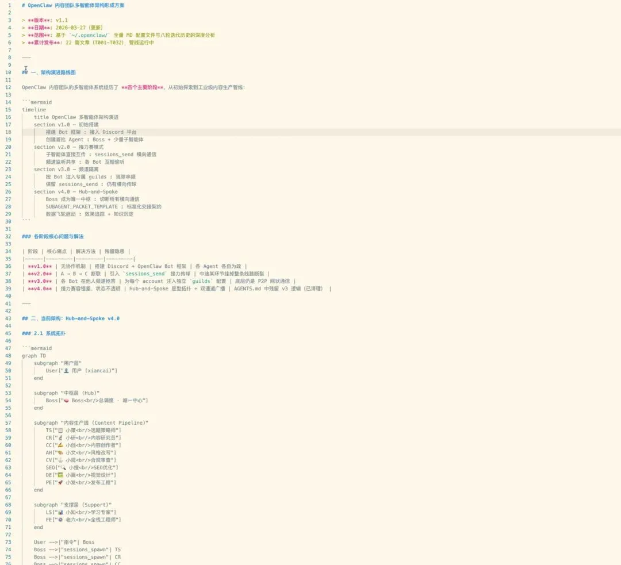Click the subgraph "(Content Pipeline)" line

[x=91, y=423]
